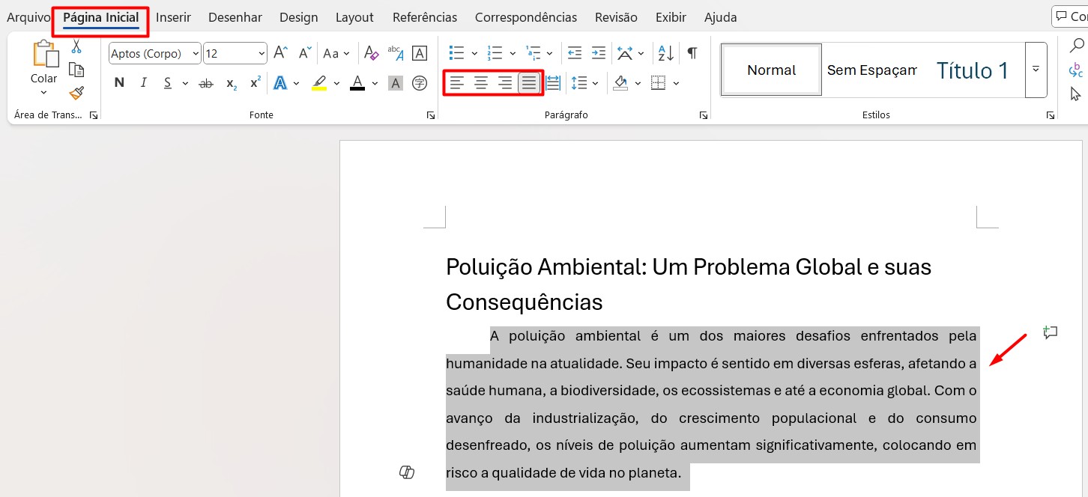Open highlight color dropdown arrow
This screenshot has height=497, width=1088.
[x=336, y=83]
